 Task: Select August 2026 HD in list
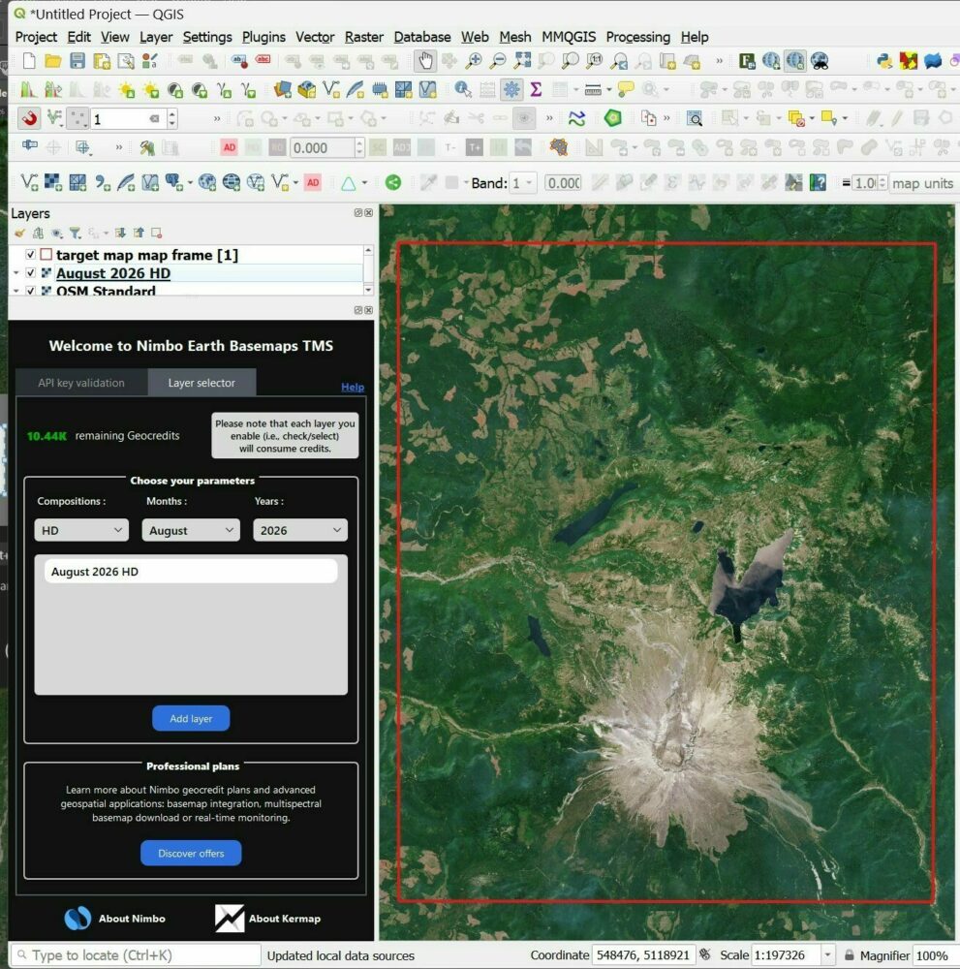(x=191, y=572)
